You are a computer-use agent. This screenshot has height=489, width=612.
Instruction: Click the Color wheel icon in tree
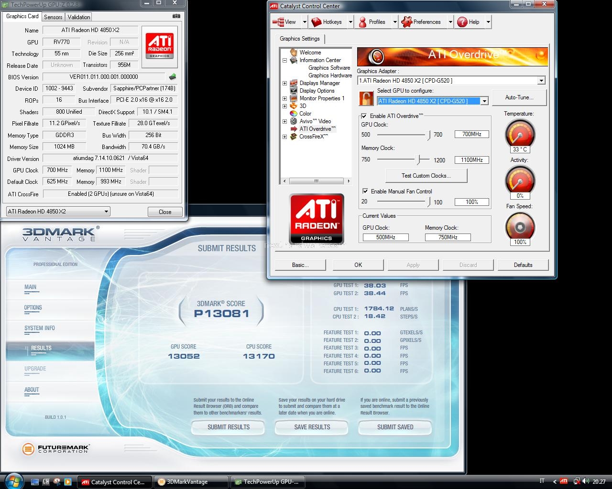point(294,114)
